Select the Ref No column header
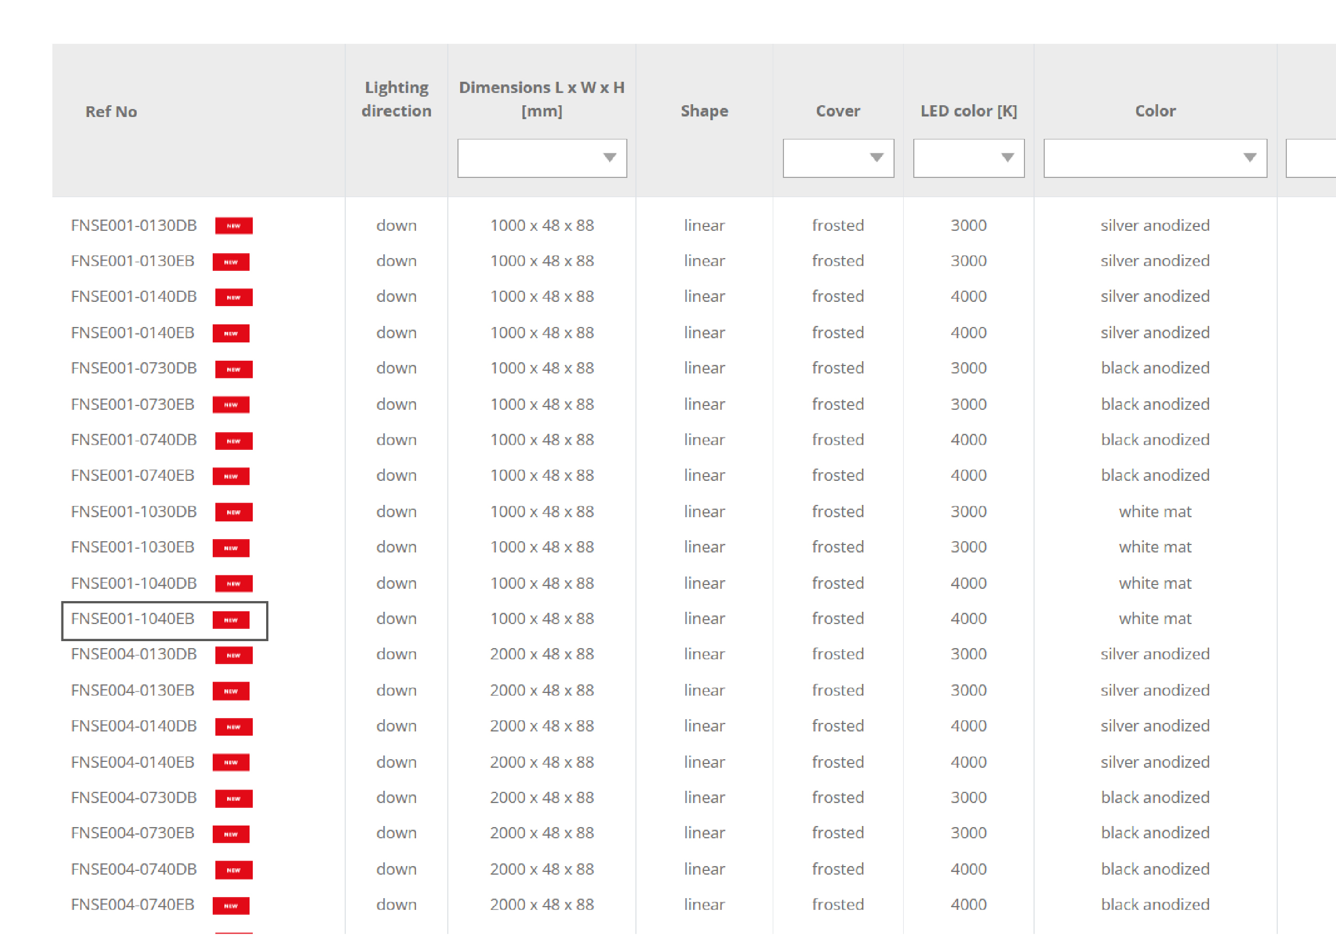Viewport: 1336px width, 935px height. tap(111, 111)
